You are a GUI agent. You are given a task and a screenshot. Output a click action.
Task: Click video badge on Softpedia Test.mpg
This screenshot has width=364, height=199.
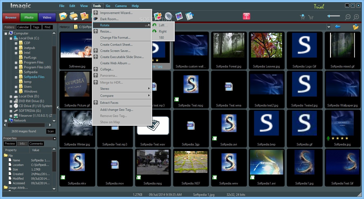177,99
